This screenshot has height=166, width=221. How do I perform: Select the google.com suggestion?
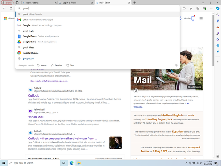pyautogui.click(x=98, y=58)
